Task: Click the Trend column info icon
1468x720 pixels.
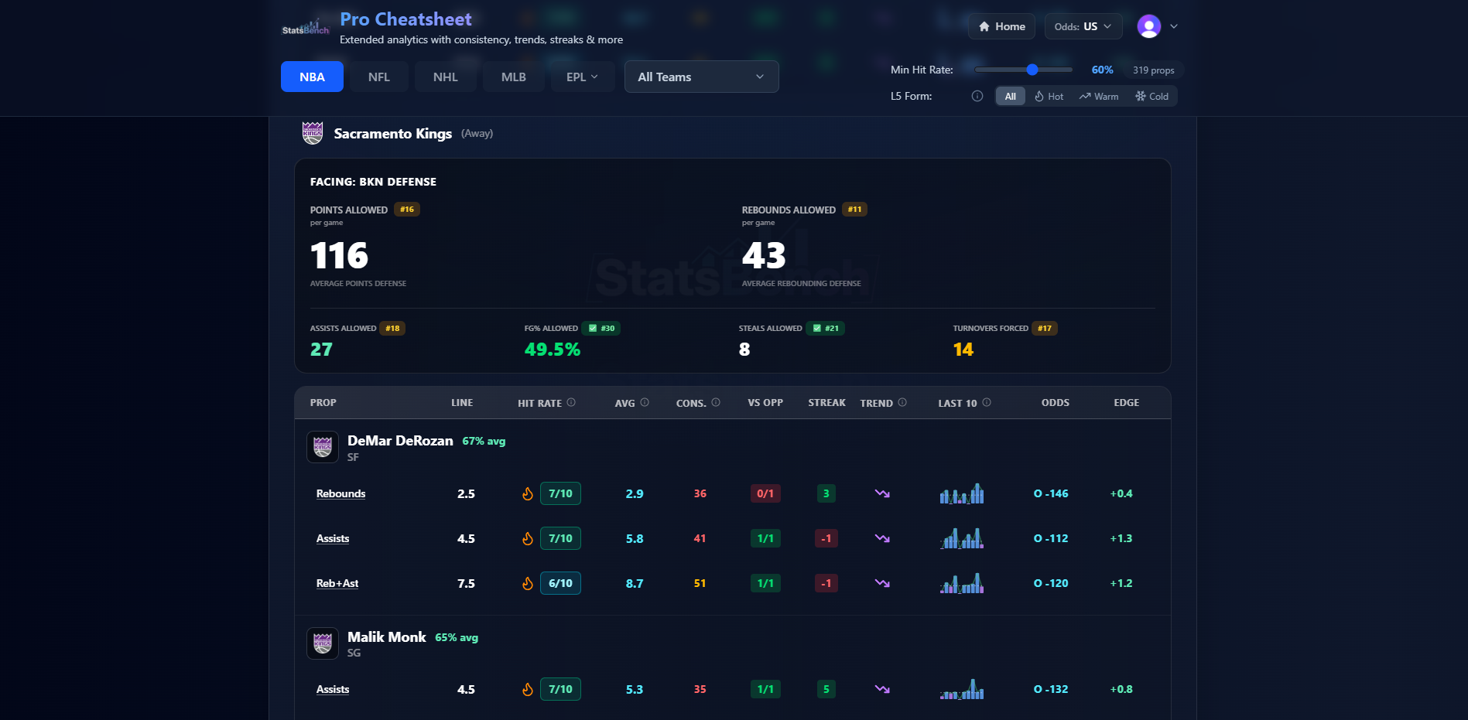Action: coord(902,402)
